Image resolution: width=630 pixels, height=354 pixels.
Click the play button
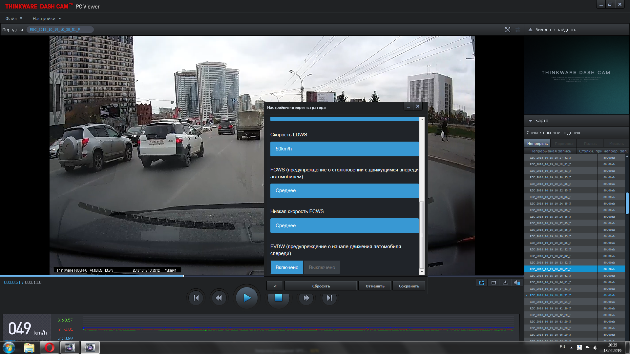click(247, 298)
